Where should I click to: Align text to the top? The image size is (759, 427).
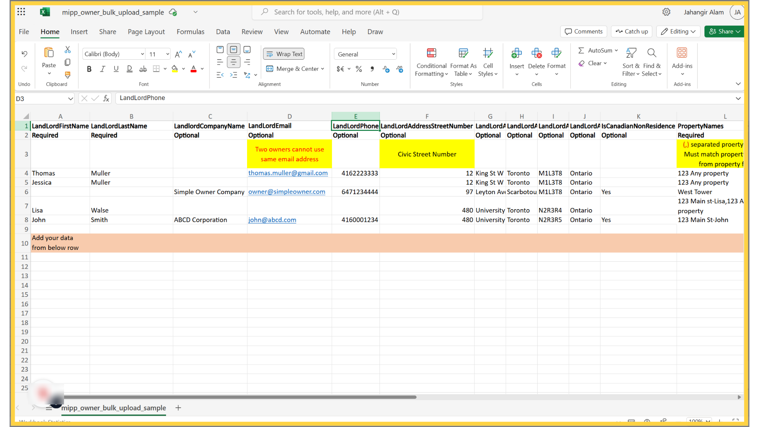[220, 49]
